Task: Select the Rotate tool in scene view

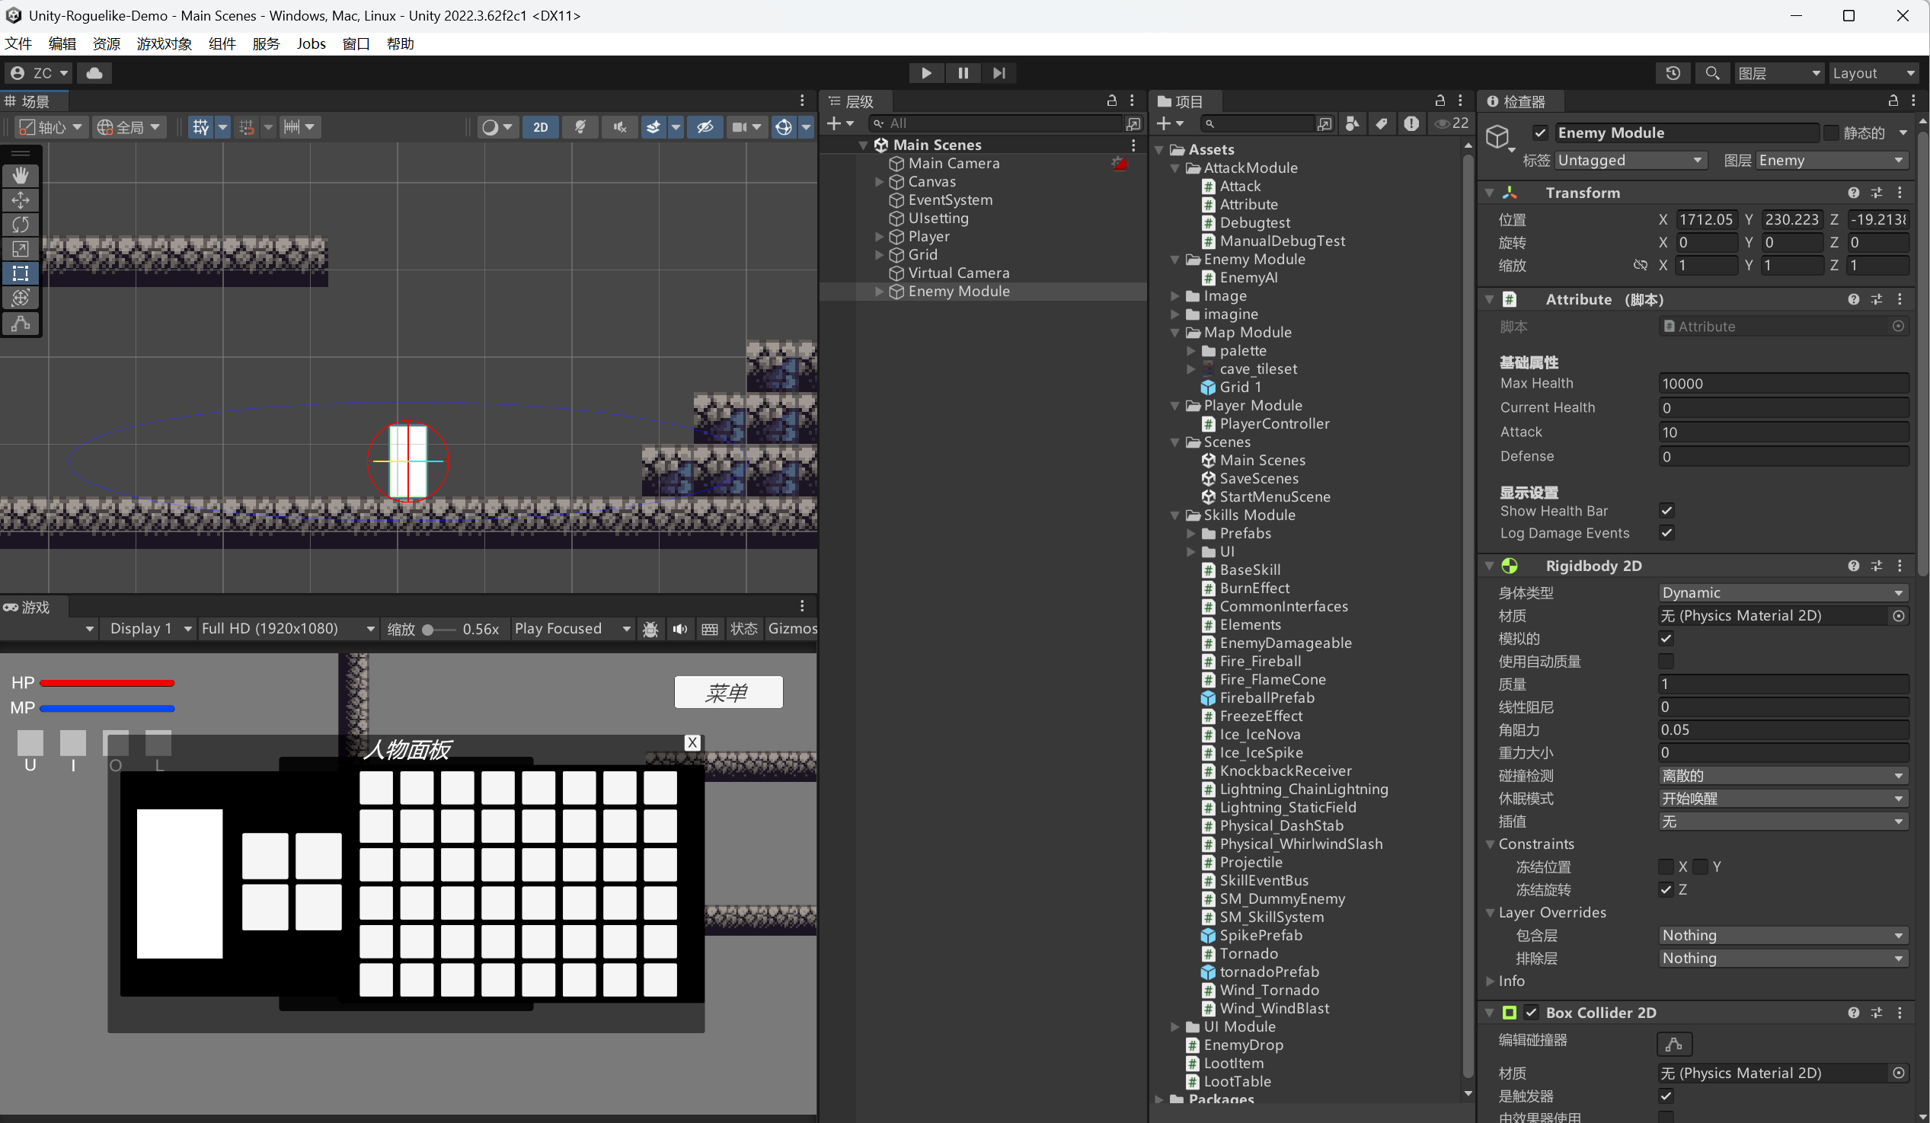Action: coord(21,225)
